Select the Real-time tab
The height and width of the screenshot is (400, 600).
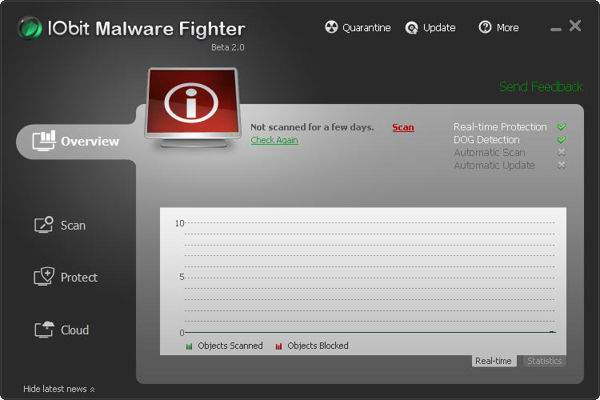point(494,361)
